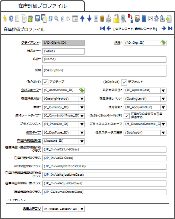Open Active Workflows red flag icon
This screenshot has height=219, width=175.
pos(130,18)
